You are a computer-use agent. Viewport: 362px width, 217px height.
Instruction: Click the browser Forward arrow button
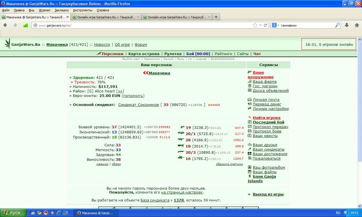[15, 25]
